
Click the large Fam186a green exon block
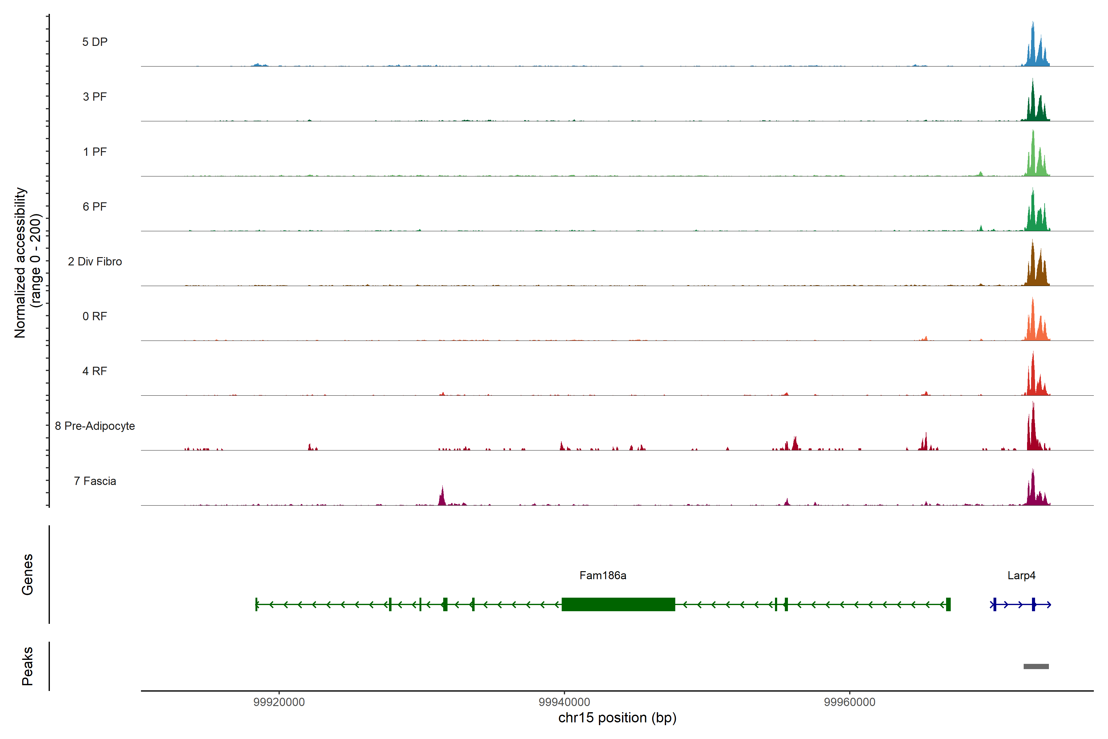[x=618, y=604]
